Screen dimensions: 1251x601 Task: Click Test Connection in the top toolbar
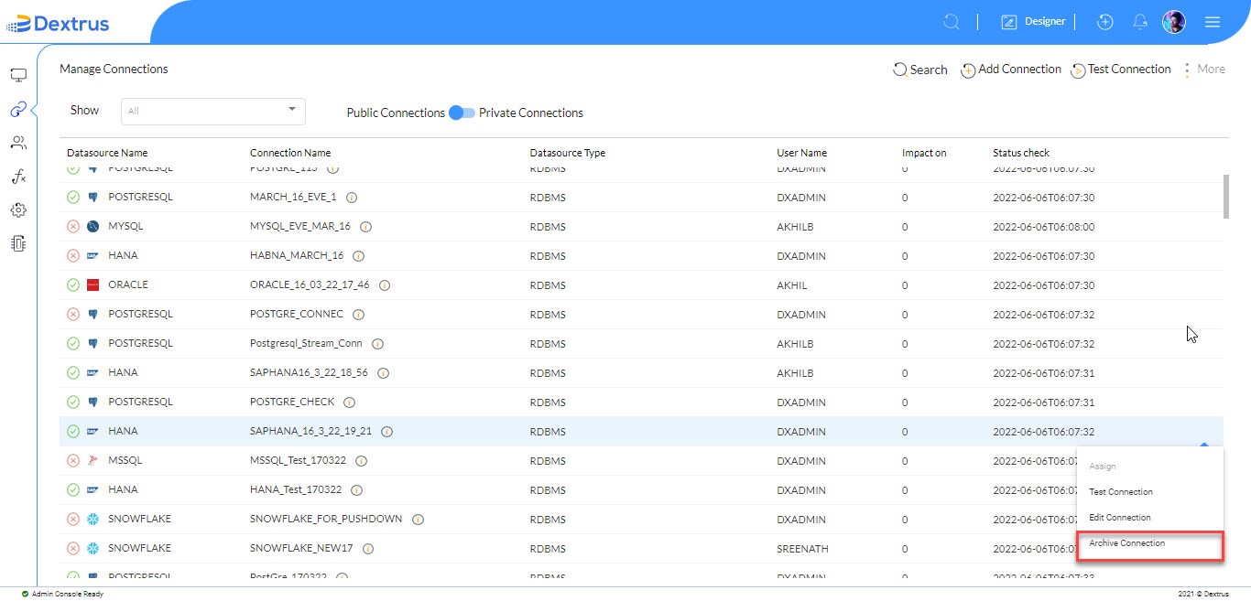point(1121,70)
